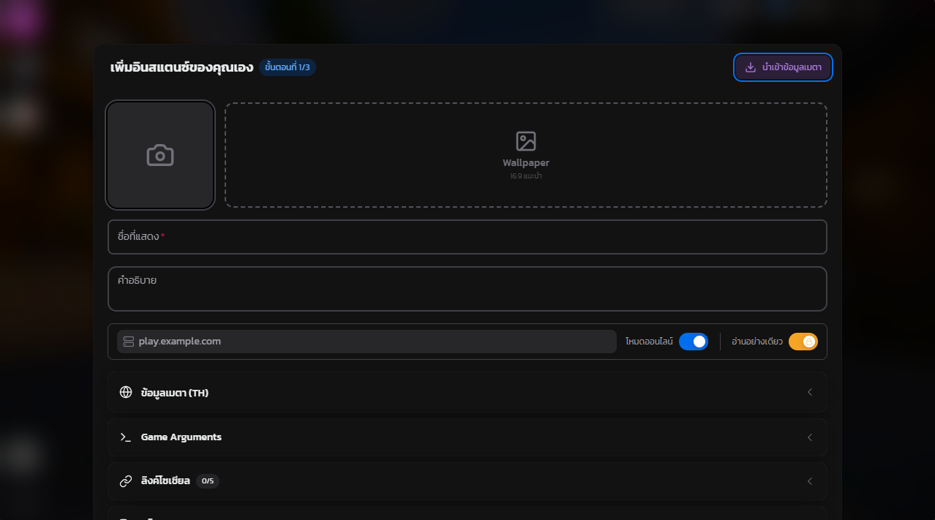The height and width of the screenshot is (520, 935).
Task: Click the โหมดออนไลน์ label text
Action: click(649, 342)
